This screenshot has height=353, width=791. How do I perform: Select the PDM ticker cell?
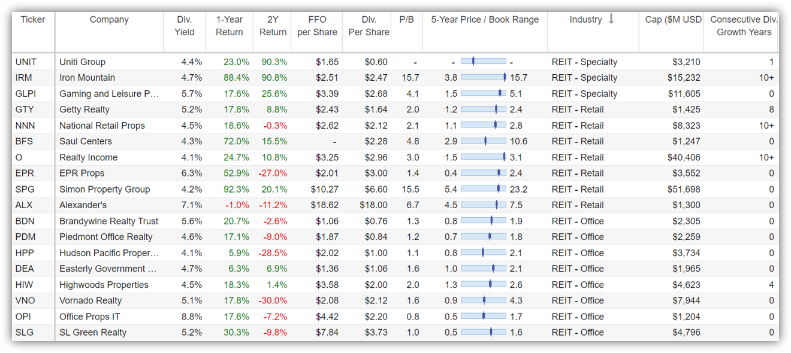(25, 237)
